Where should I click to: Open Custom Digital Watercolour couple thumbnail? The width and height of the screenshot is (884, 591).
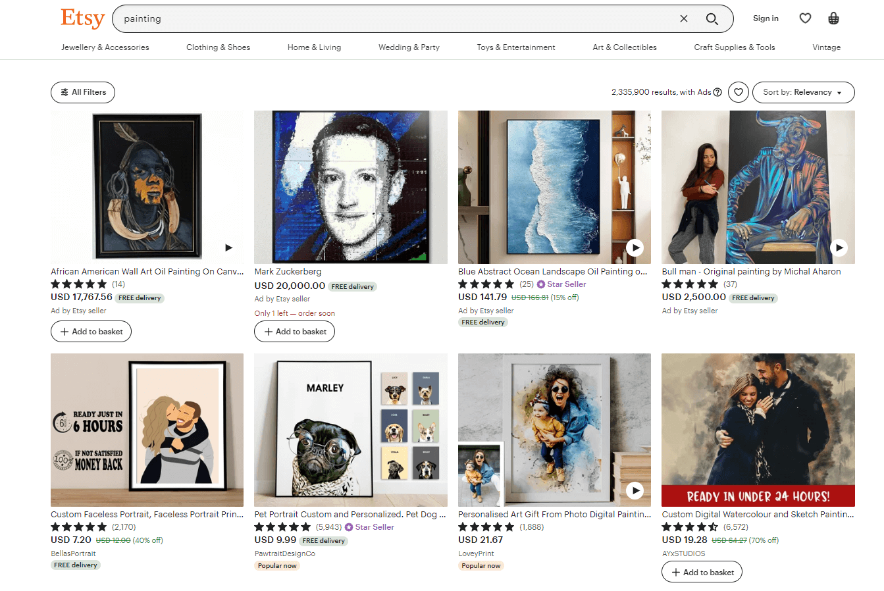click(758, 430)
